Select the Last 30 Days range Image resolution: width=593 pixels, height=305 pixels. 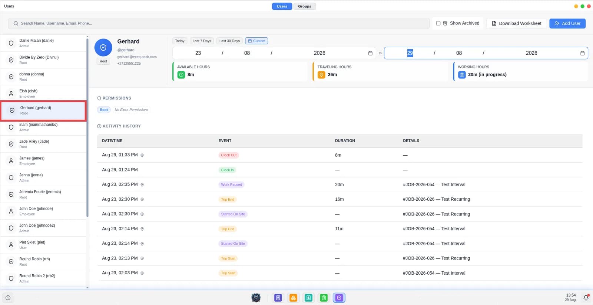point(229,41)
